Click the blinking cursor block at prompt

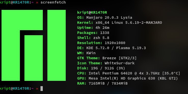click(x=42, y=88)
